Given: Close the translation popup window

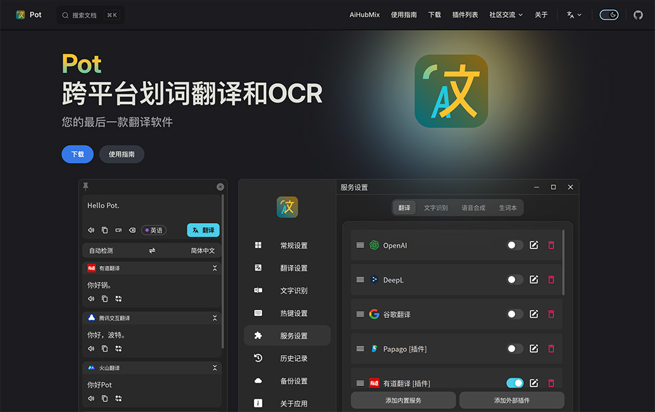Looking at the screenshot, I should pyautogui.click(x=220, y=187).
